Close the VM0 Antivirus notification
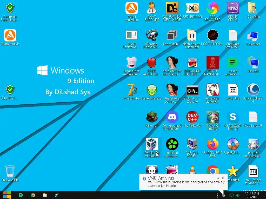Screen dimensions: 266x199 tap(223, 178)
